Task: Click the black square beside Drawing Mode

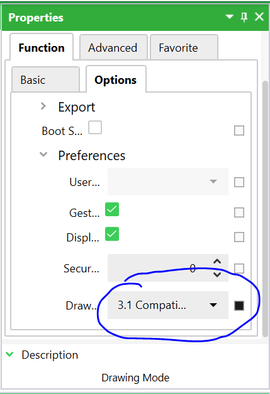Action: [239, 306]
